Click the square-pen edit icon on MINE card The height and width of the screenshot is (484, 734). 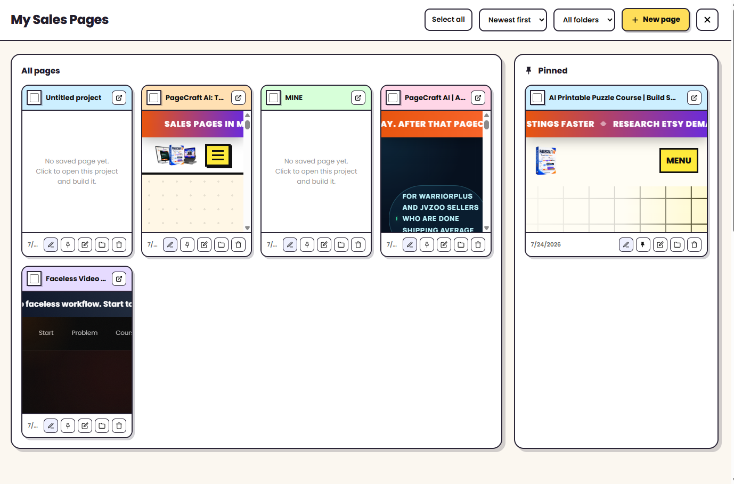[324, 245]
